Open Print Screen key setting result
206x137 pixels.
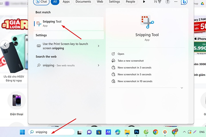[69, 46]
